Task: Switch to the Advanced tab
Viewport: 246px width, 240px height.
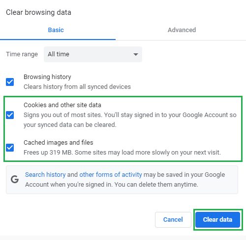Action: (x=182, y=30)
